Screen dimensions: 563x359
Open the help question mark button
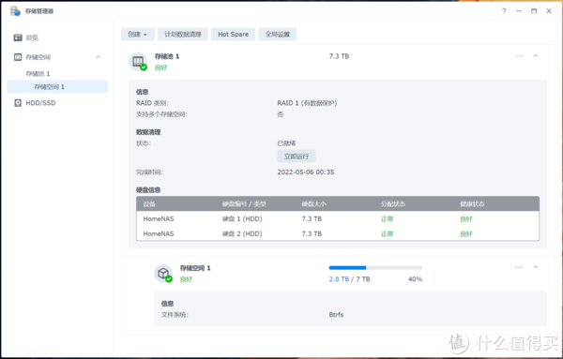point(504,11)
